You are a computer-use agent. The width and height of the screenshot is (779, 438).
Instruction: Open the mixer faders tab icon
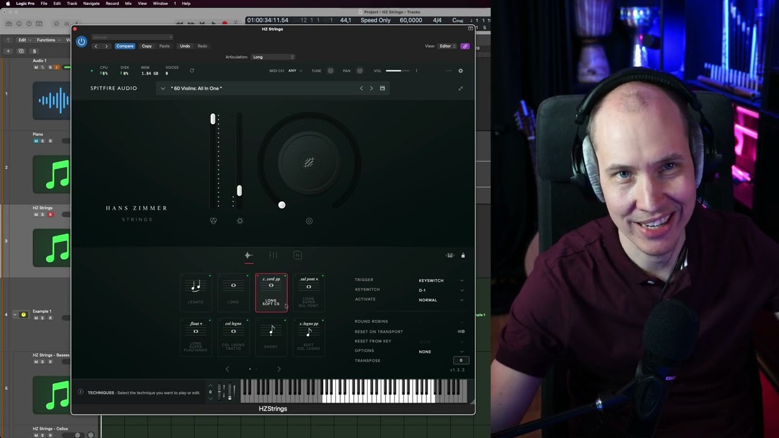coord(273,255)
